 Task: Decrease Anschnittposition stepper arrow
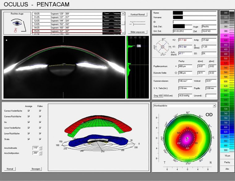41,154
